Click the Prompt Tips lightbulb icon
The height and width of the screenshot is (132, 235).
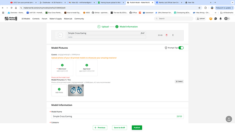(166, 48)
